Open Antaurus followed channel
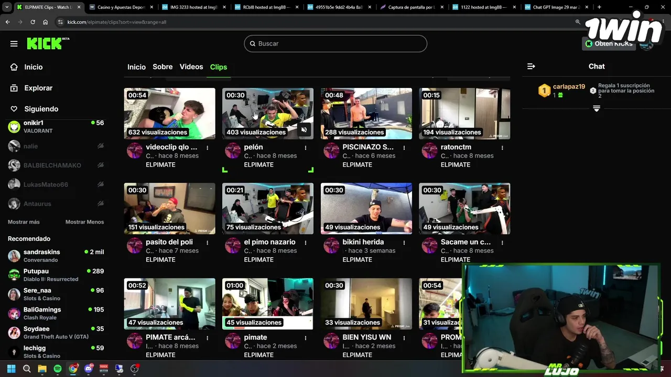 pyautogui.click(x=56, y=204)
